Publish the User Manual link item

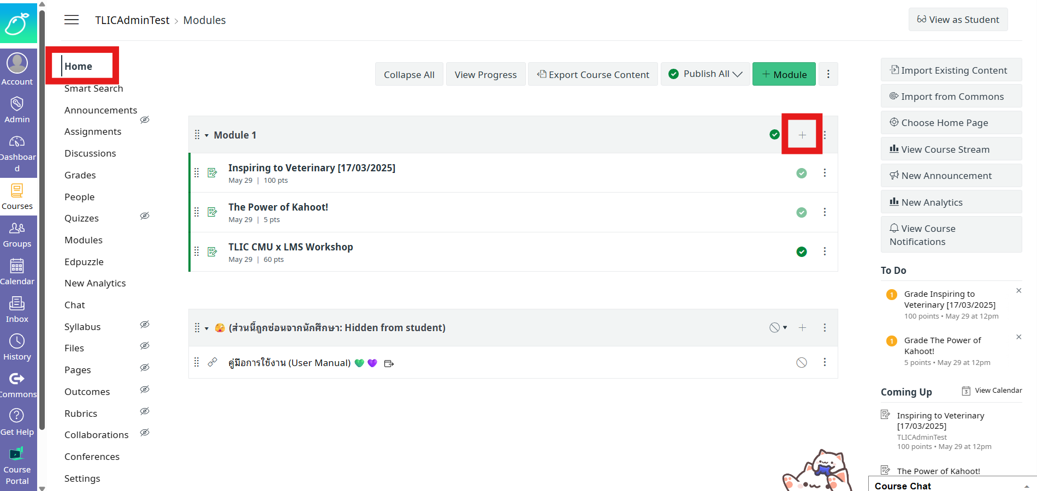click(x=801, y=363)
